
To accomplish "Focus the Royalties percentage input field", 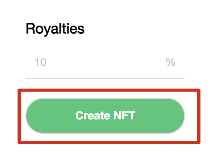I will 105,63.
